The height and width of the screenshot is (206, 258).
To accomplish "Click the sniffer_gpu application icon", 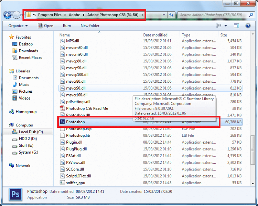I will pos(62,183).
